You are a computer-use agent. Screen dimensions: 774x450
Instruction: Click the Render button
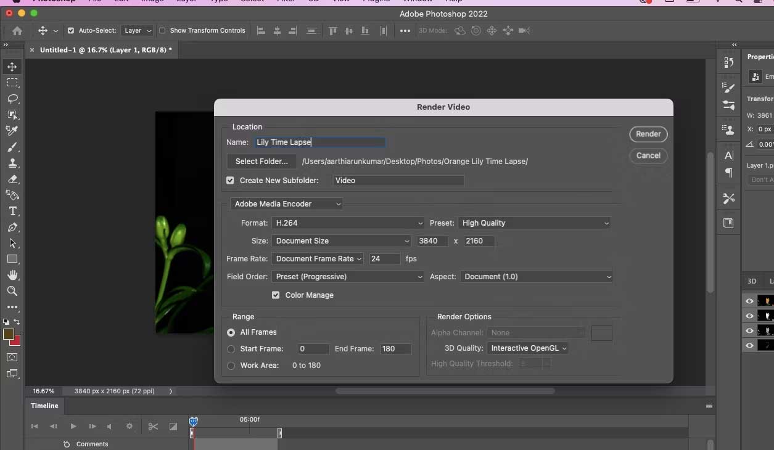click(648, 134)
